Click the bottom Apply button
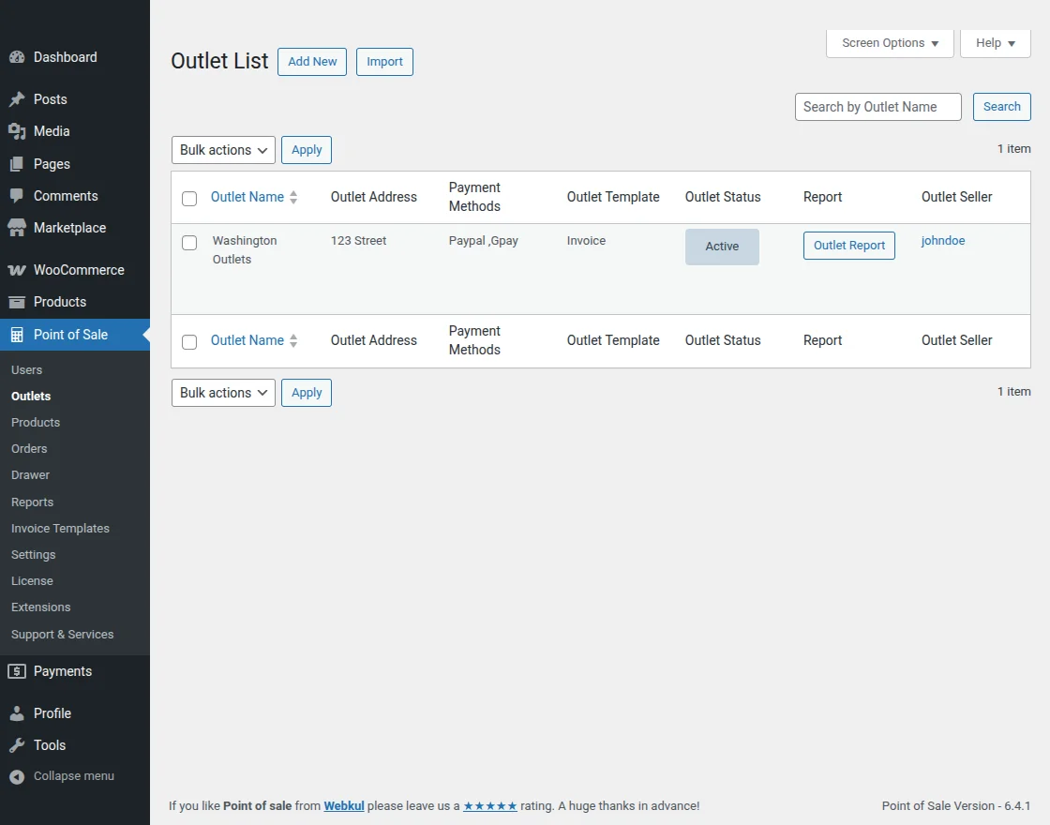 (x=307, y=393)
